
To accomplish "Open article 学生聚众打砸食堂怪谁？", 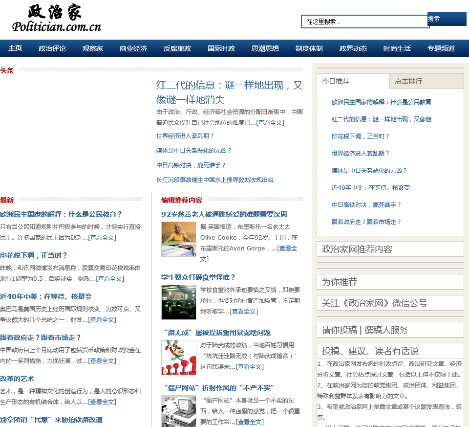I will 198,277.
